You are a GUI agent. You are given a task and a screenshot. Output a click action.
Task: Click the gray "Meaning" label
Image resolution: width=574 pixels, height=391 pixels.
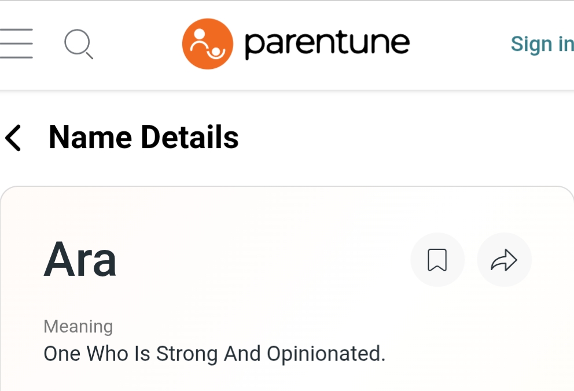78,326
